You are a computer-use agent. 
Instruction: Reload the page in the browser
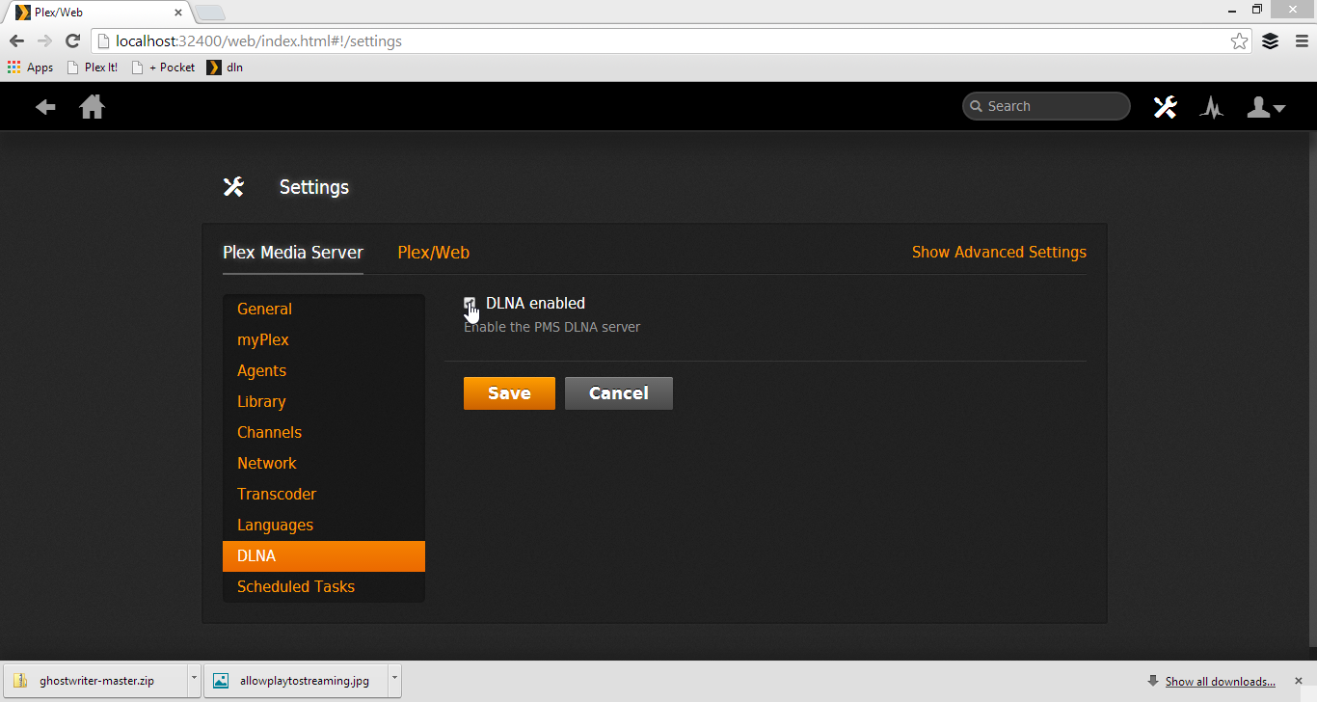pyautogui.click(x=72, y=41)
